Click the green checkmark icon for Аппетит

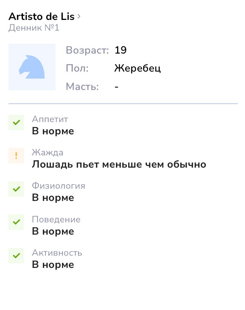click(16, 122)
